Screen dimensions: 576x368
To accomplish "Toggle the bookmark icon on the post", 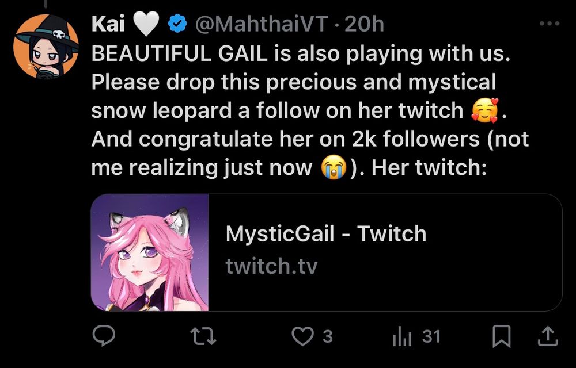I will point(501,336).
